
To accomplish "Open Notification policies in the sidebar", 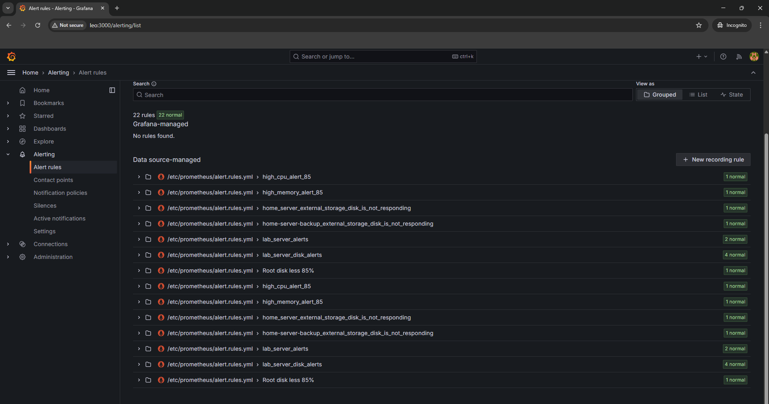I will tap(60, 193).
